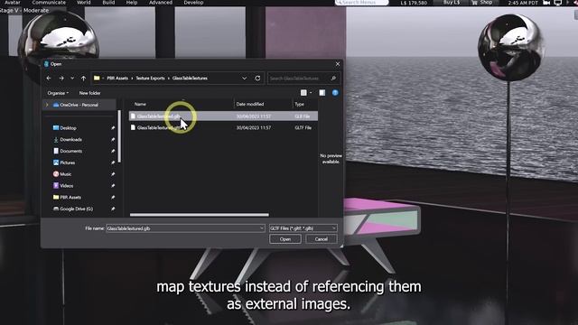Click the GLTF file's document icon

pos(133,127)
